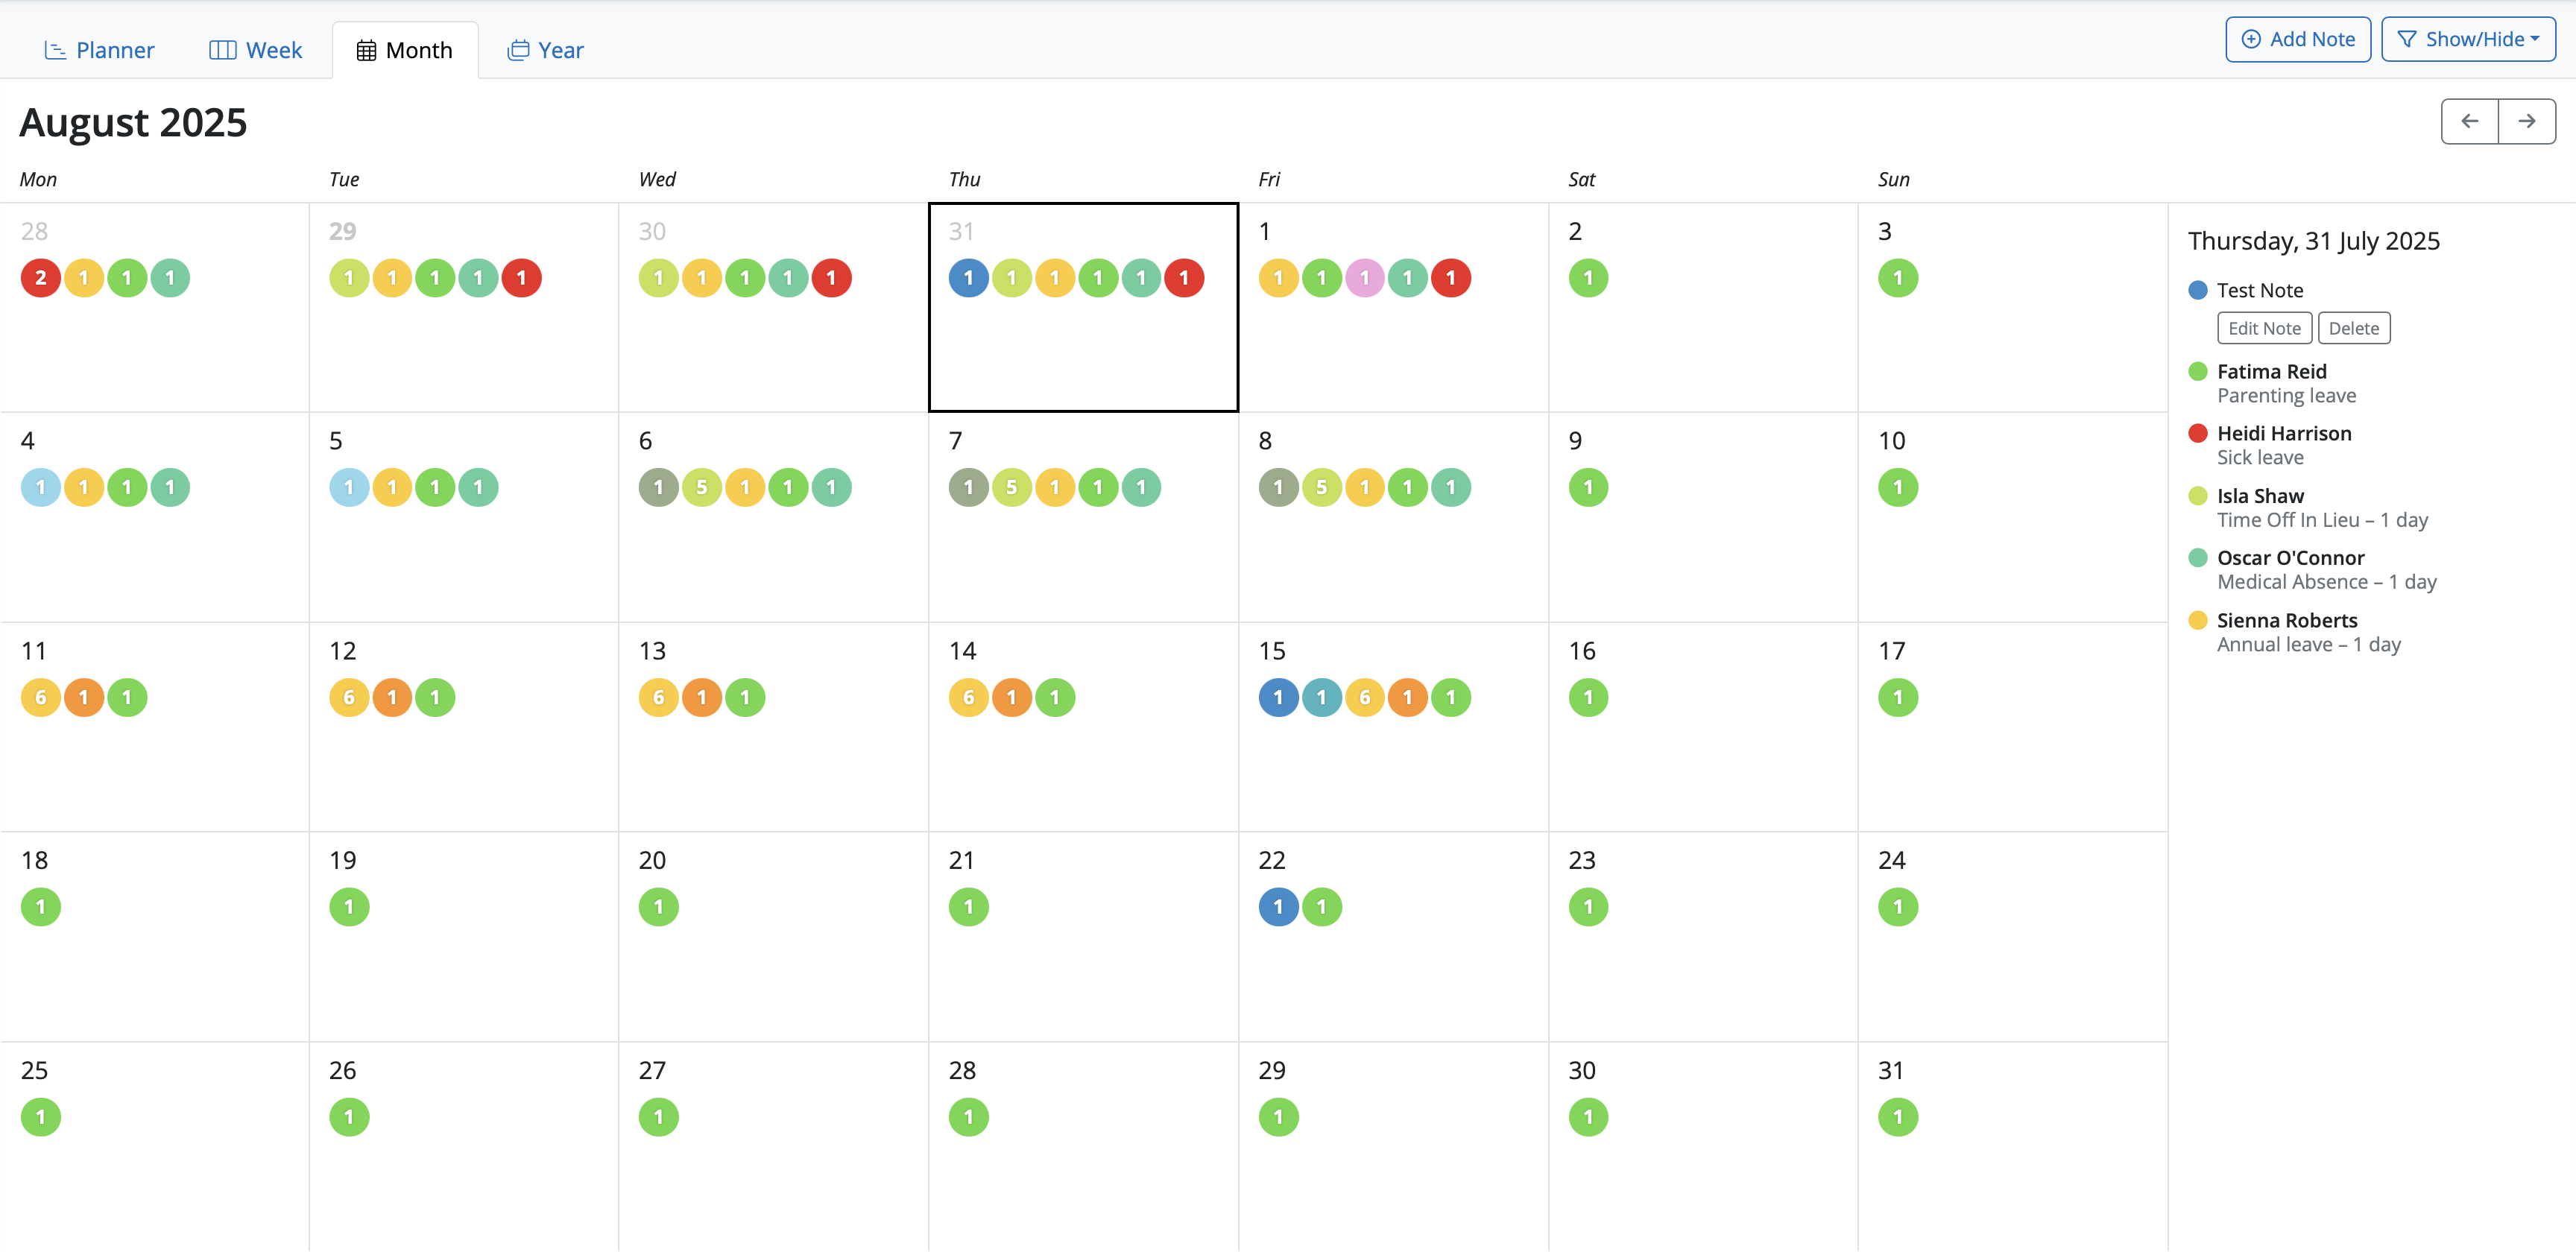Click the Week columns icon
The width and height of the screenshot is (2576, 1252).
tap(222, 50)
